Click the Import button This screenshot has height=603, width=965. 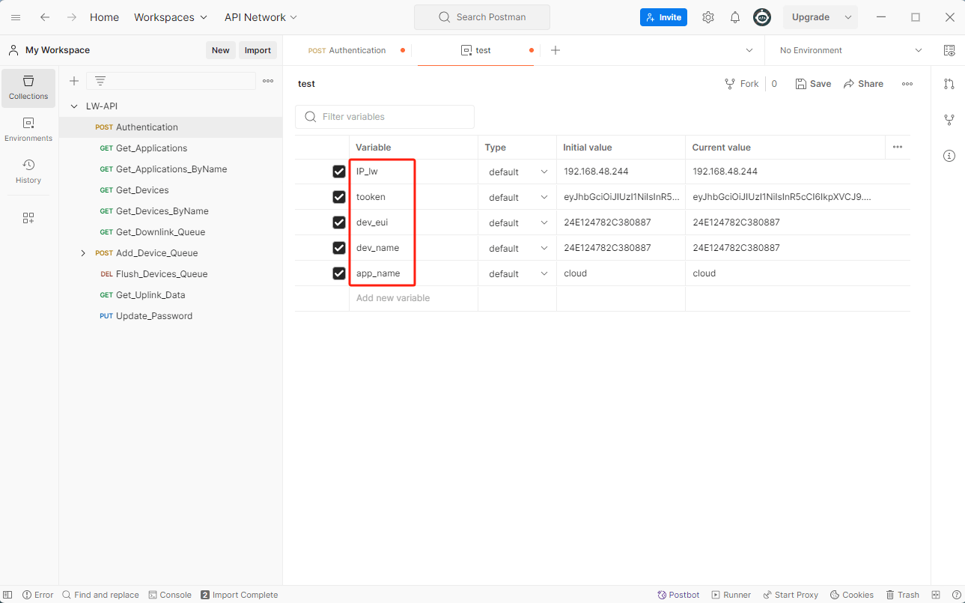[x=258, y=50]
